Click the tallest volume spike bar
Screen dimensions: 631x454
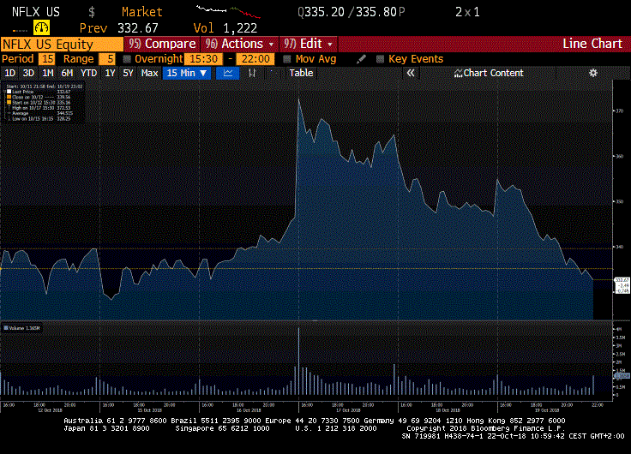click(x=298, y=361)
